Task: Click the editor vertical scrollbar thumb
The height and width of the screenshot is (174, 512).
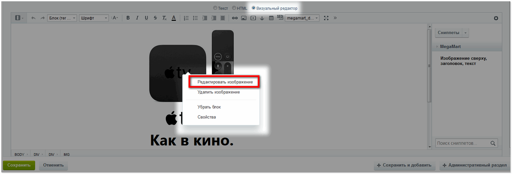Action: pos(429,66)
